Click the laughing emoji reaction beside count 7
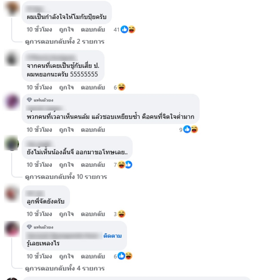This screenshot has height=280, width=277. 121,165
